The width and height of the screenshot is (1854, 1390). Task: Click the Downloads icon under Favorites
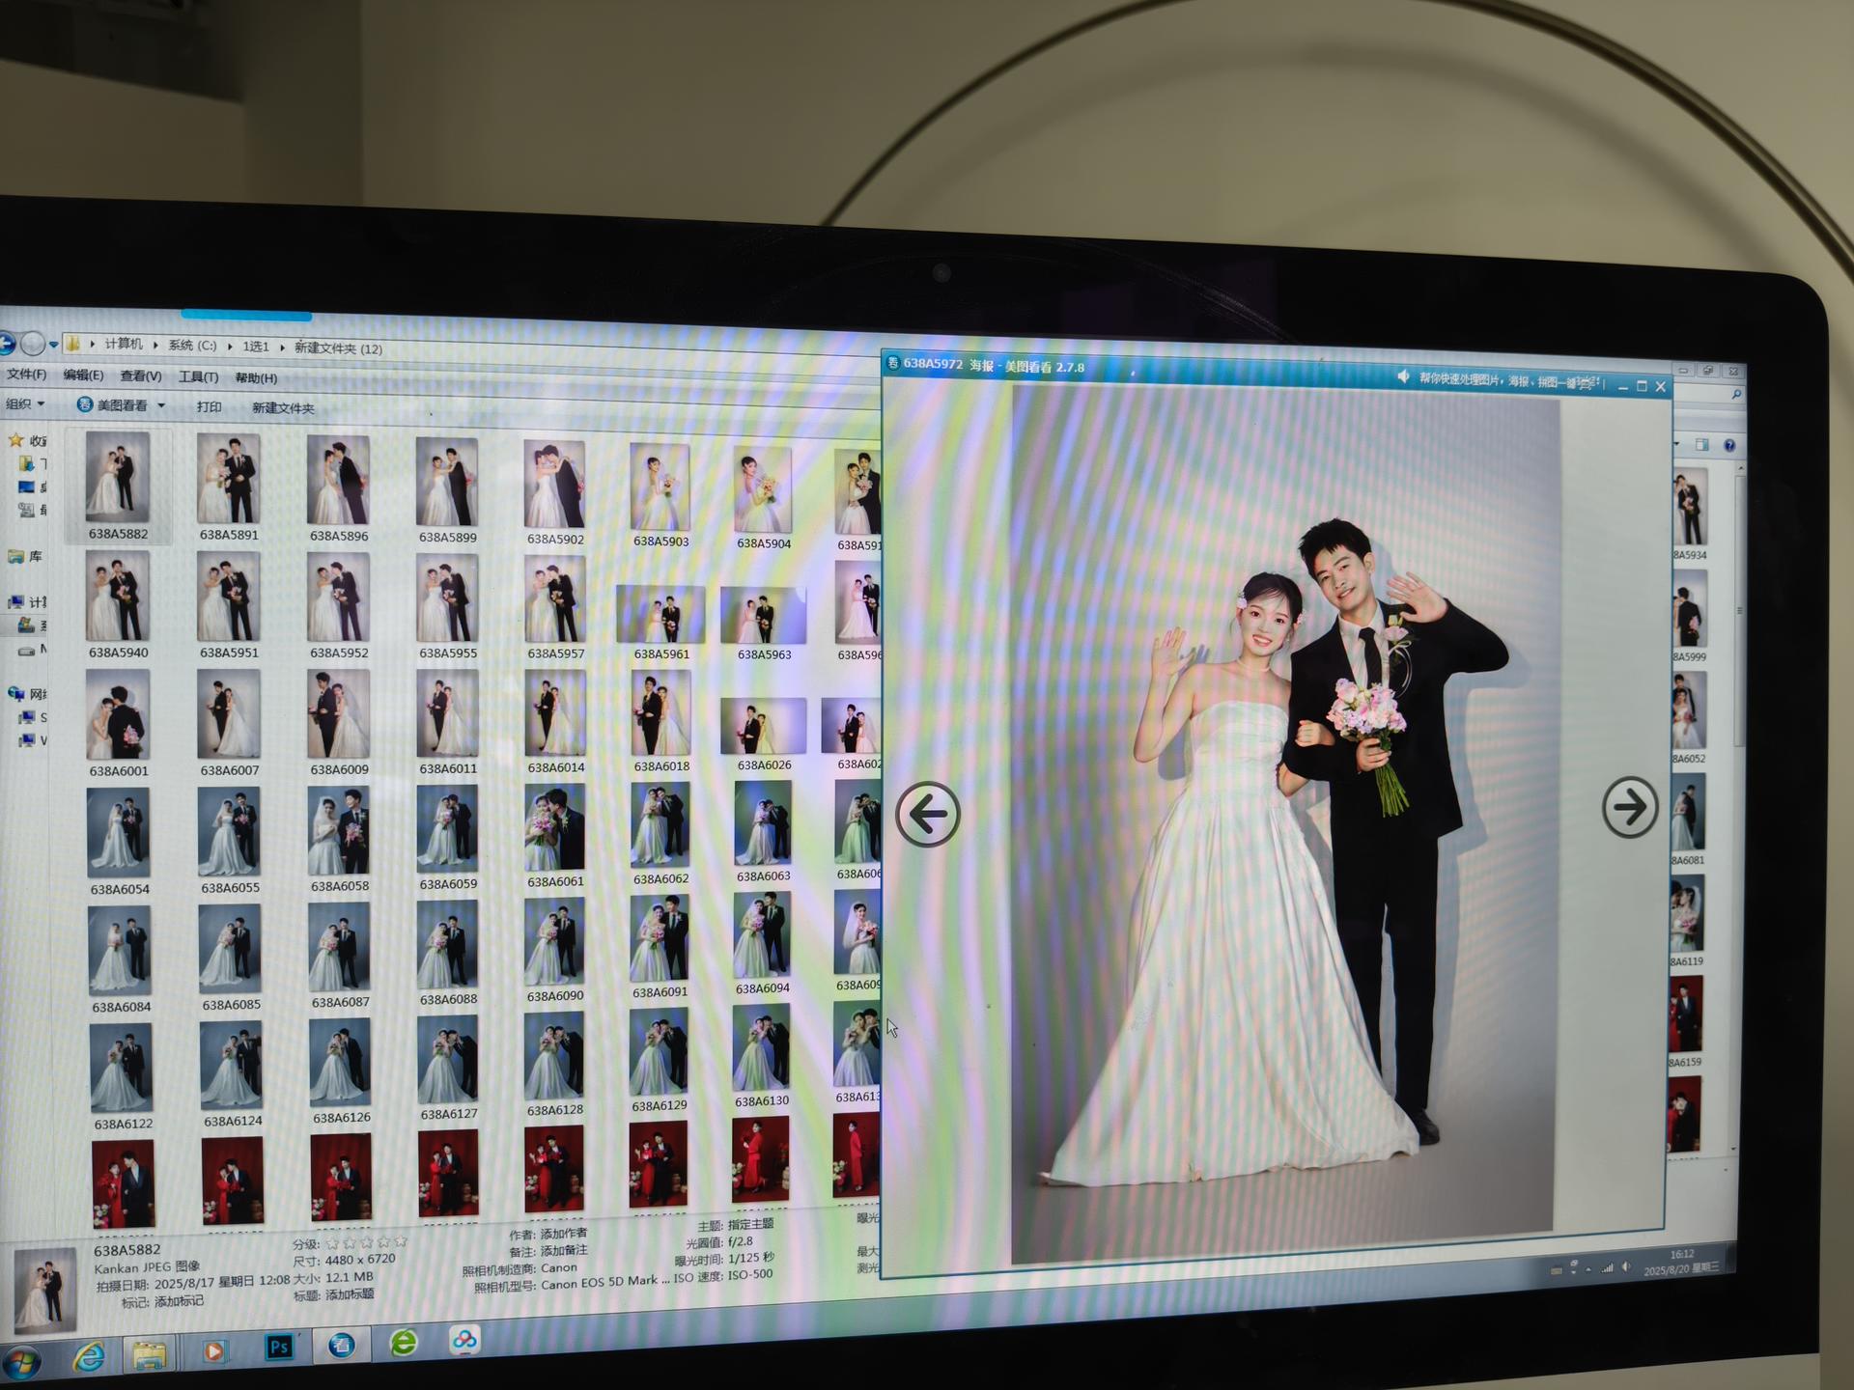26,463
